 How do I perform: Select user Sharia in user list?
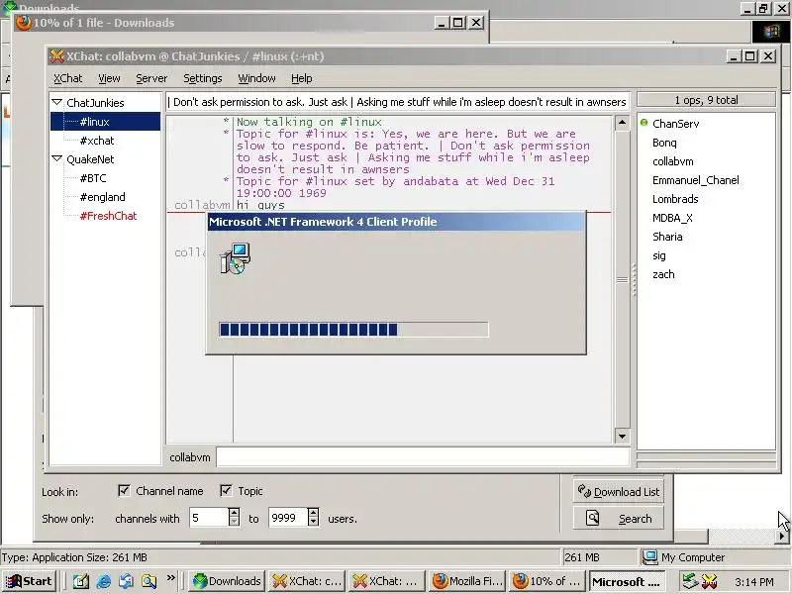[667, 237]
